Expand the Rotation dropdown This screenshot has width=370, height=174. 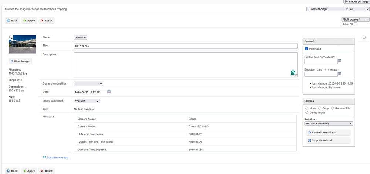click(329, 123)
